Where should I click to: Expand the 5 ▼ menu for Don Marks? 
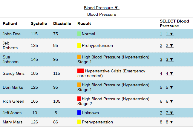click(x=169, y=87)
